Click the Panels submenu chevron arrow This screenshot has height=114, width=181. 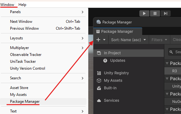click(x=82, y=12)
